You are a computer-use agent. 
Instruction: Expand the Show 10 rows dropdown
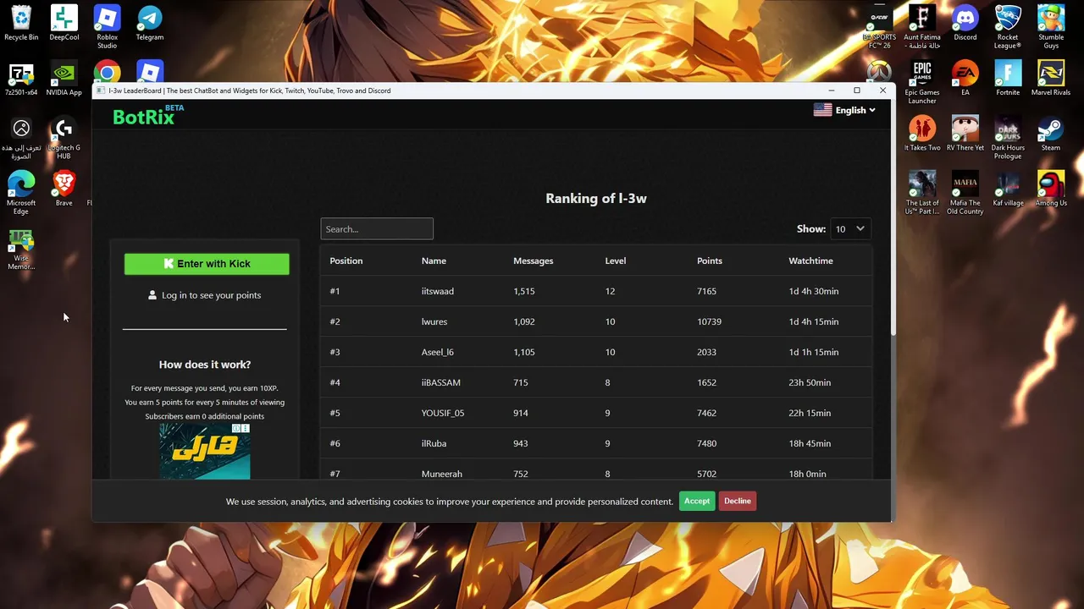tap(849, 228)
